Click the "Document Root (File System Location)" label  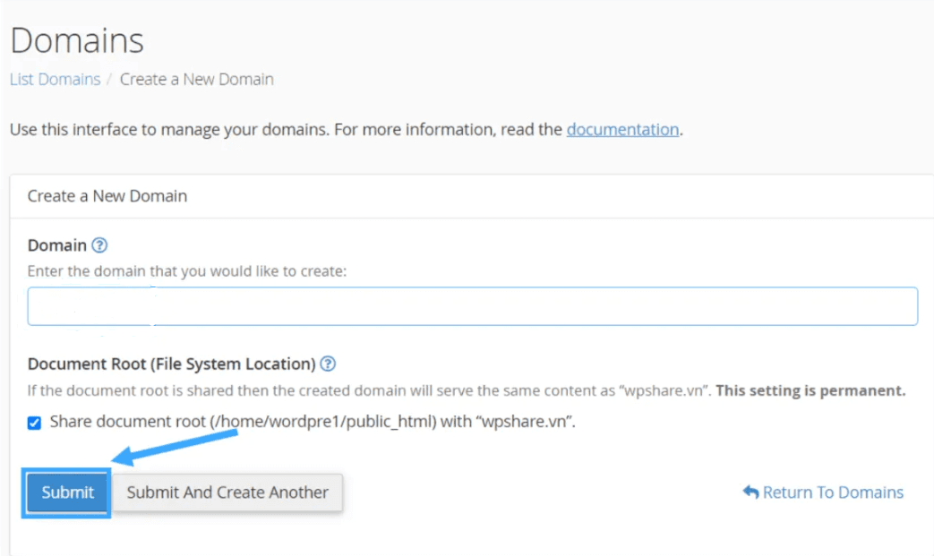click(x=171, y=364)
